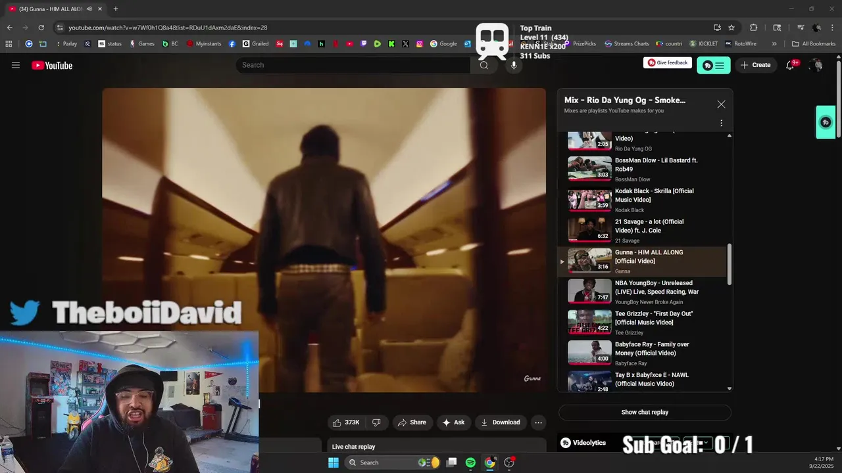Open the Google bookmark
This screenshot has height=473, width=842.
click(444, 44)
